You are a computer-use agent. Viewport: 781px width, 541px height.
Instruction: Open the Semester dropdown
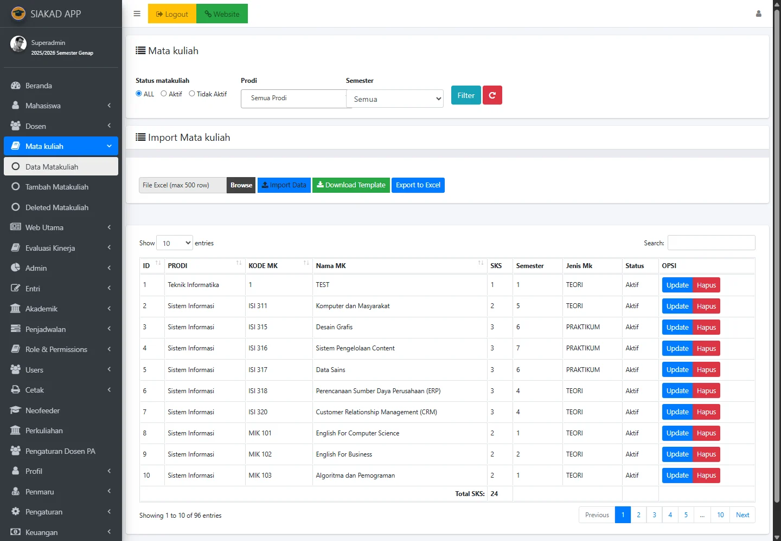pos(395,99)
